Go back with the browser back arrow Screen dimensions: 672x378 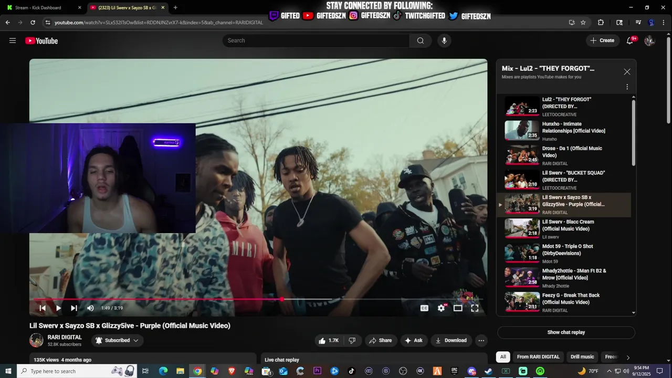pos(7,23)
